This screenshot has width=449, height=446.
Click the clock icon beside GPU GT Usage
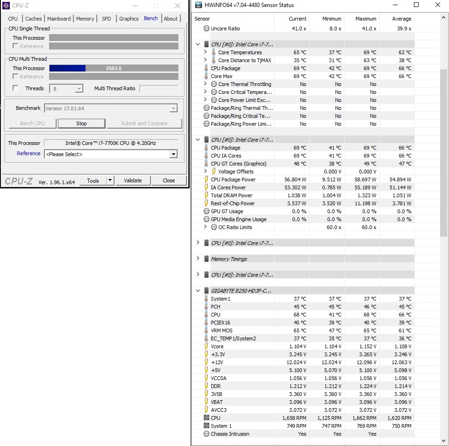(206, 211)
